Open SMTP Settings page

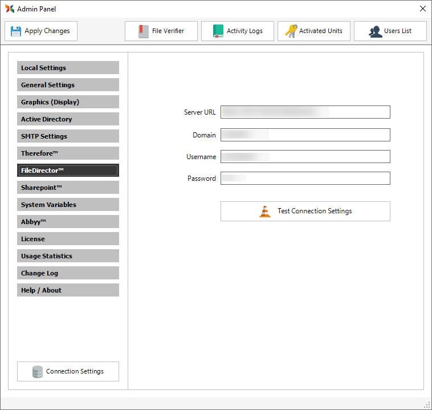pos(68,136)
